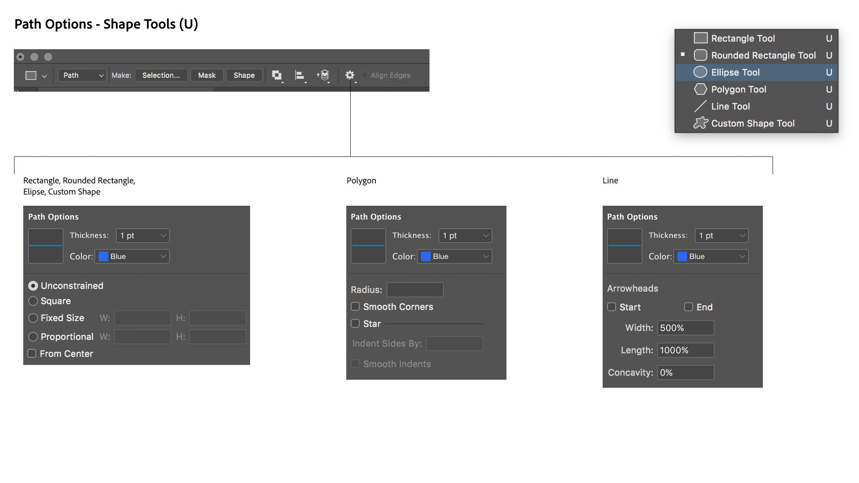Select the Custom Shape Tool blob icon

click(700, 123)
